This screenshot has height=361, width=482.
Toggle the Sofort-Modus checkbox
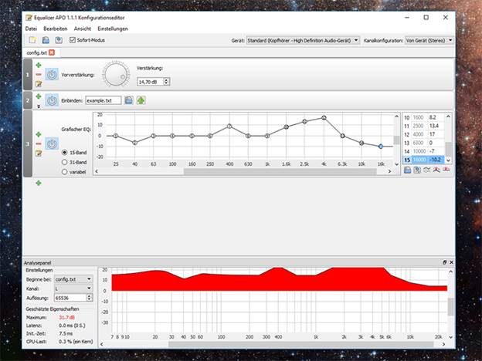(73, 40)
